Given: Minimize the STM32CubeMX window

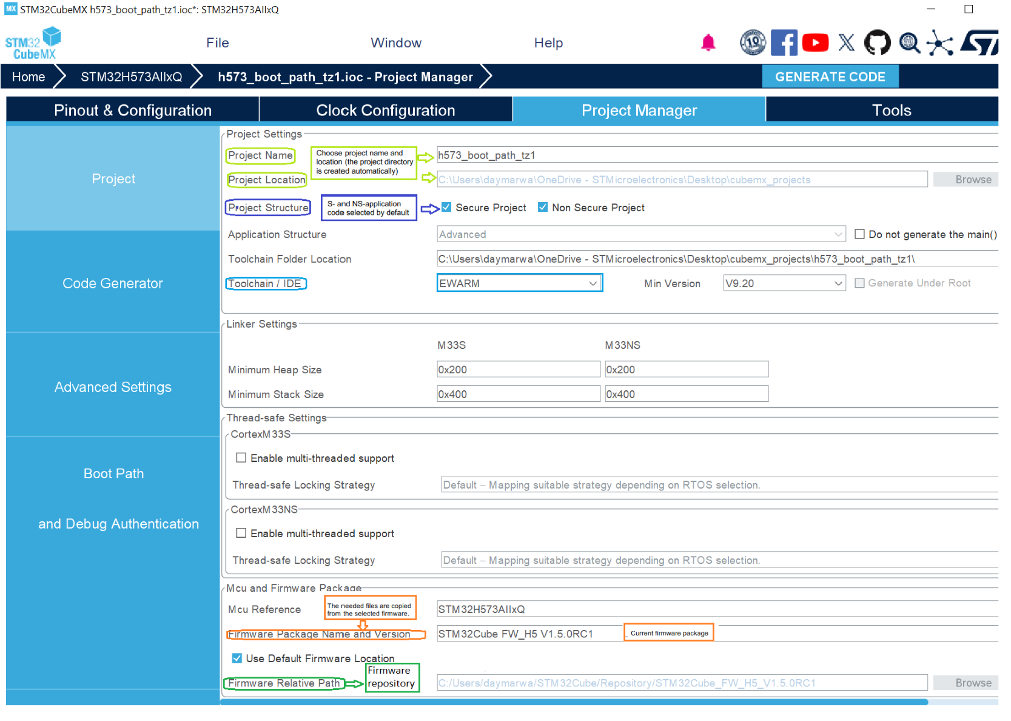Looking at the screenshot, I should 931,9.
